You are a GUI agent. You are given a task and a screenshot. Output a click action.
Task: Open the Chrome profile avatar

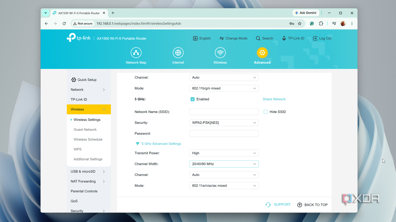point(343,23)
